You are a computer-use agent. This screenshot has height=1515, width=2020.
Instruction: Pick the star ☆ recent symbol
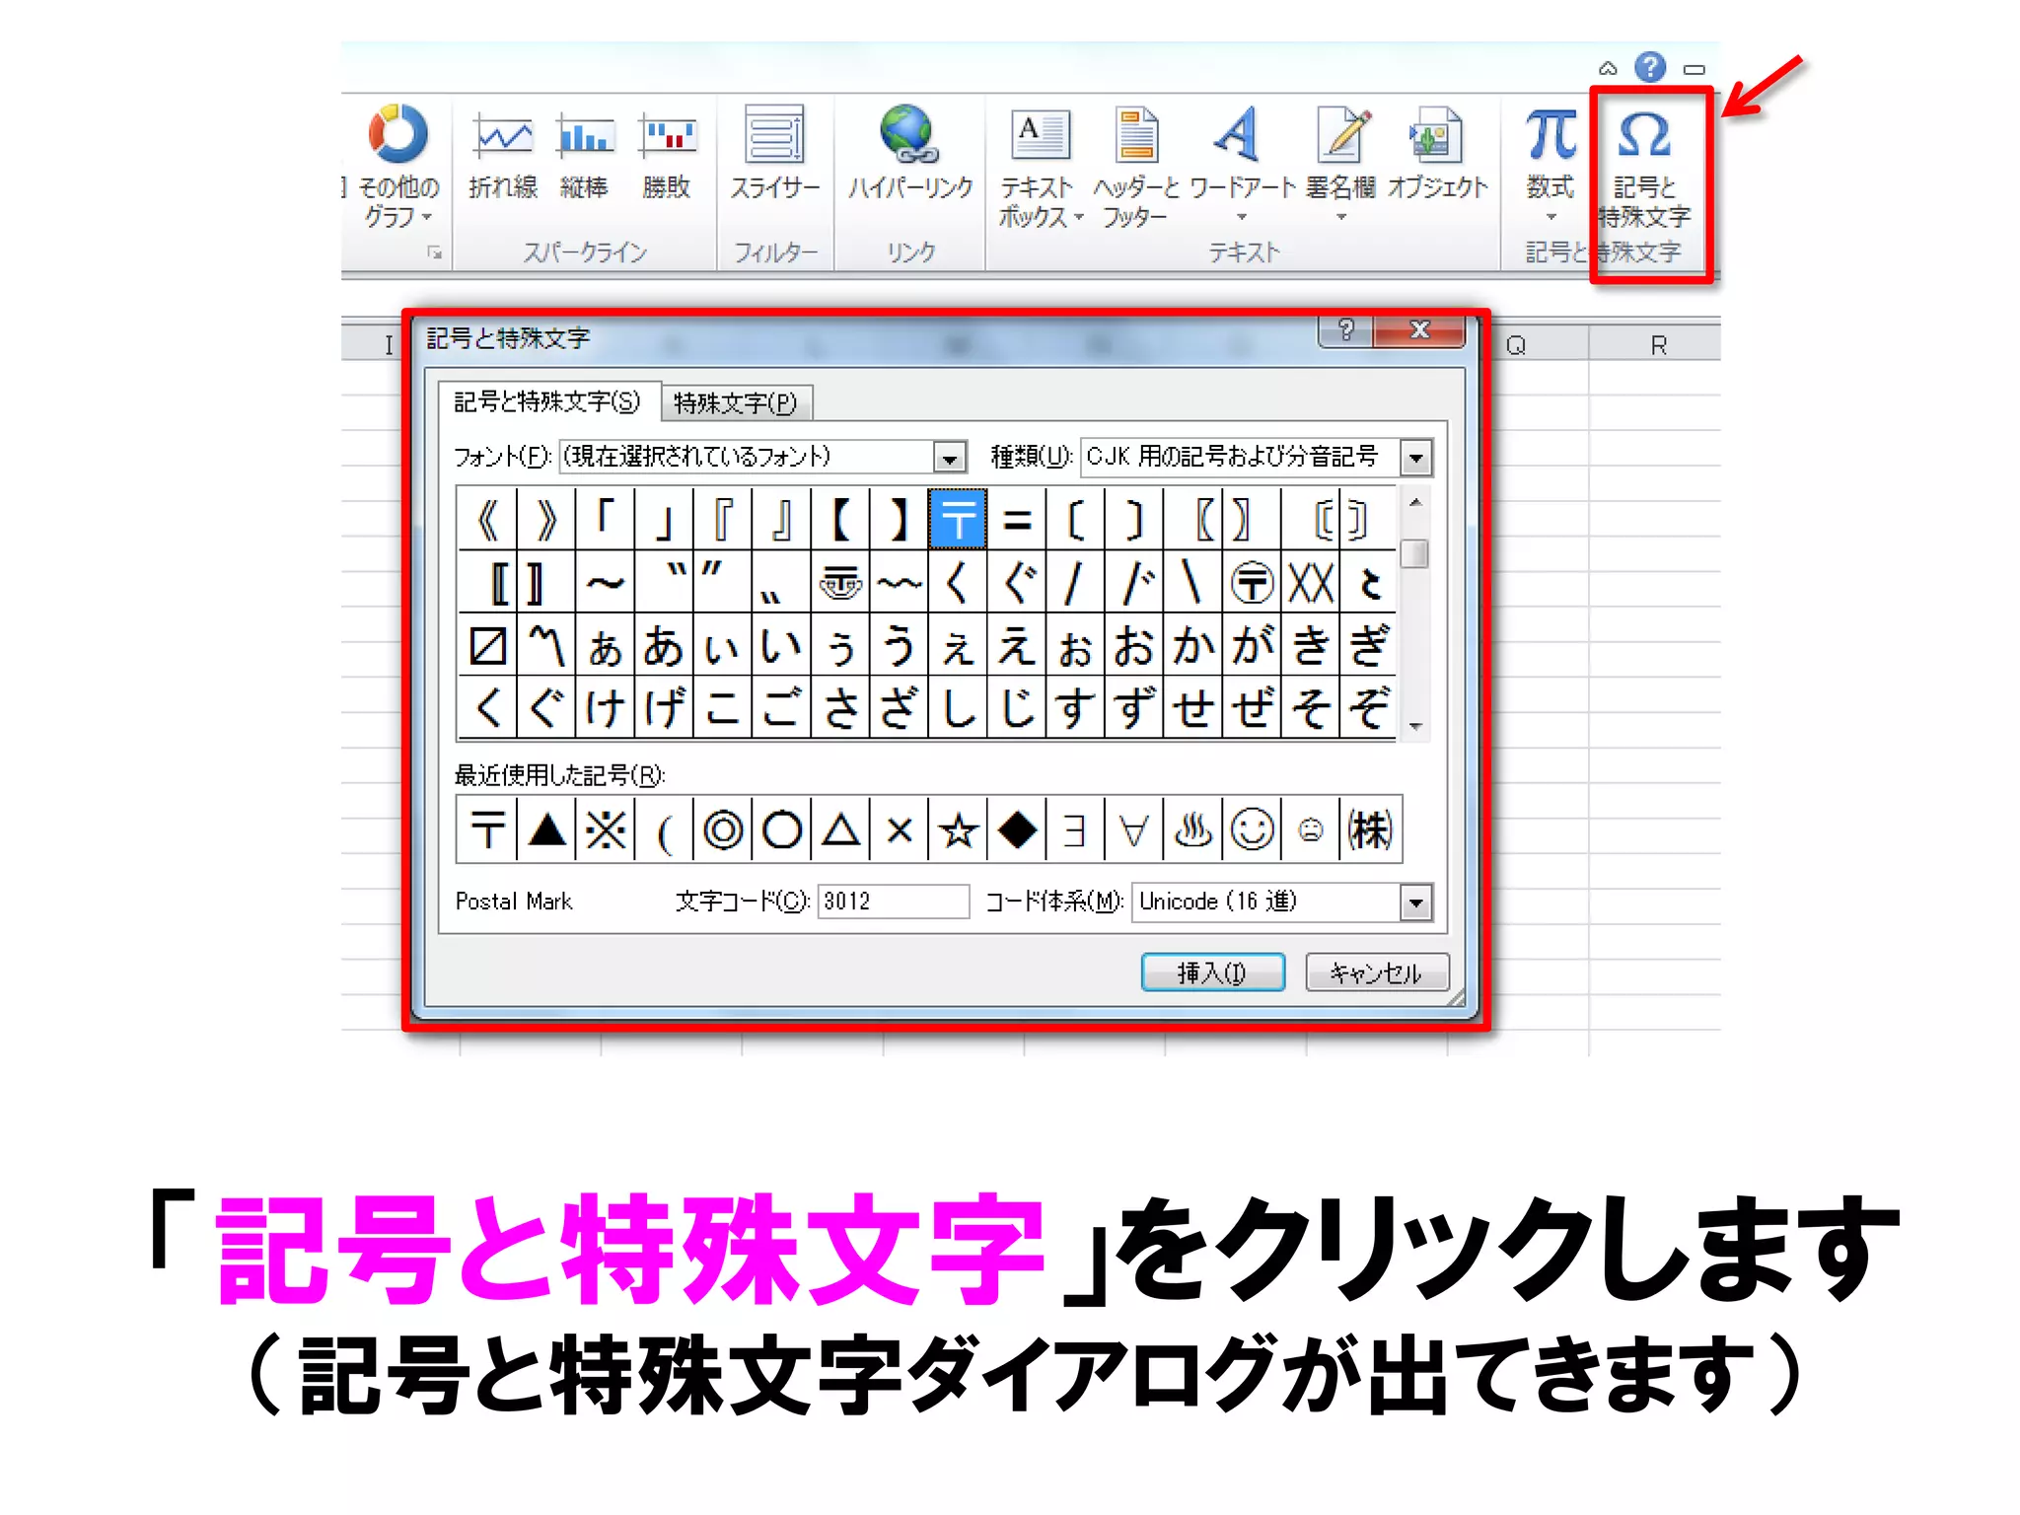coord(958,830)
